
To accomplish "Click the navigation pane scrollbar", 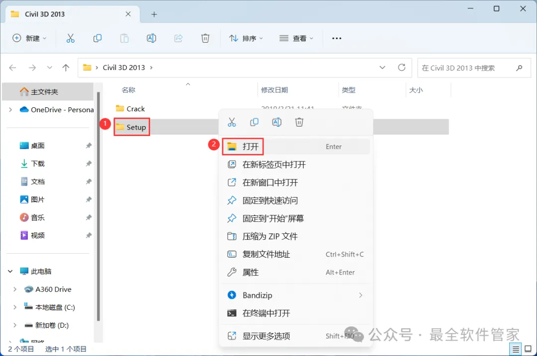I will [x=98, y=207].
